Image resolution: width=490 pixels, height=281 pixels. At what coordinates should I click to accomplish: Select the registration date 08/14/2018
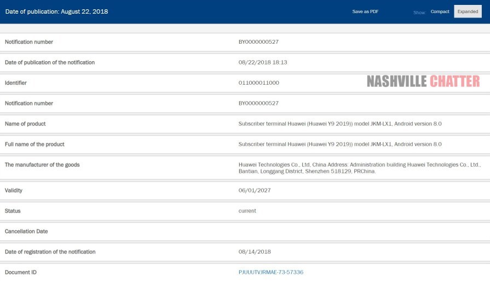coord(255,251)
